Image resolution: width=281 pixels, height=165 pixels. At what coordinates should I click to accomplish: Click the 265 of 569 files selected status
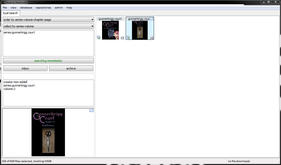[x=27, y=161]
